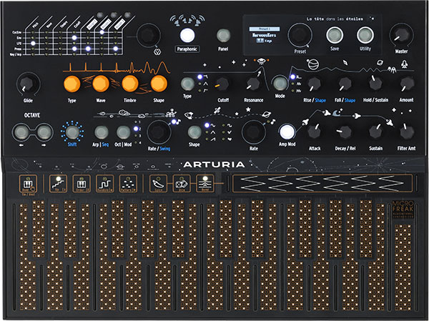Adjust the Fall / Shape knob
This screenshot has height=321, width=429.
click(345, 84)
